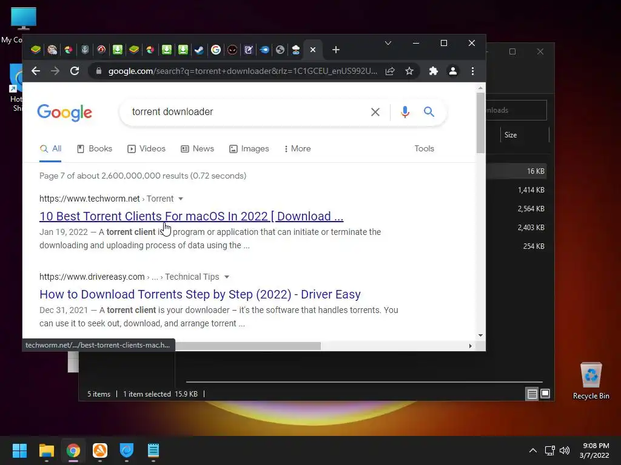Switch to the tab with the cloud upload favicon
The width and height of the screenshot is (621, 465).
(x=296, y=50)
